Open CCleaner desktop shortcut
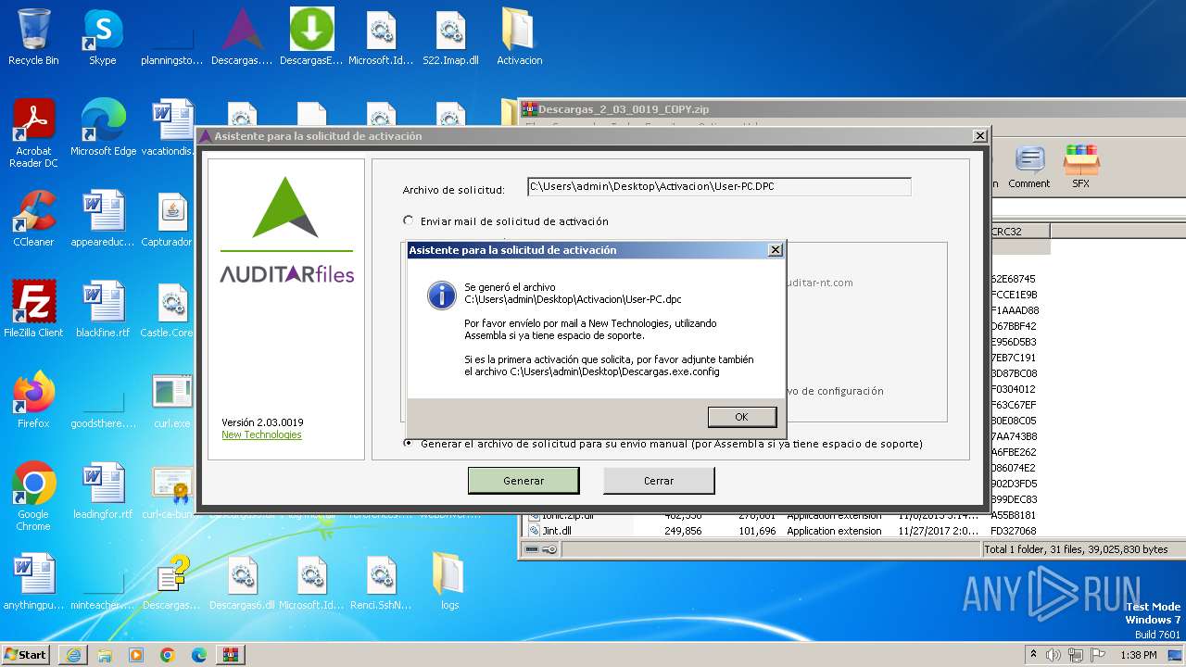 pos(33,219)
